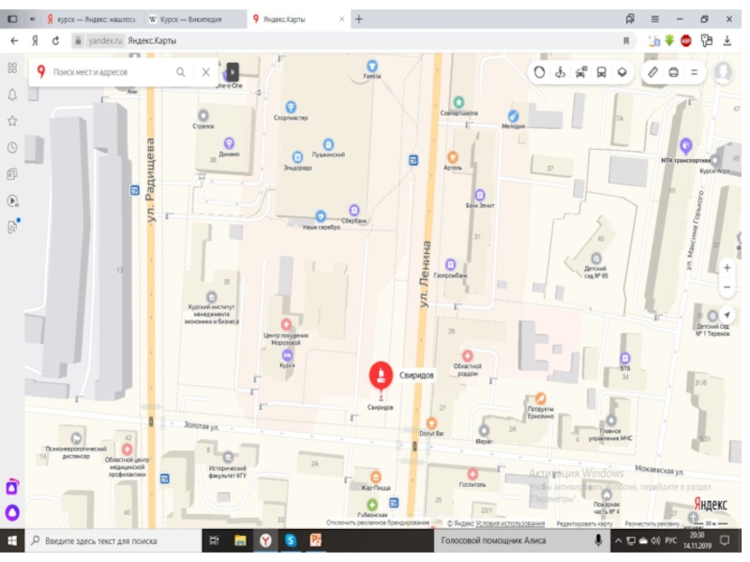Expand the collapsed side panel arrow
The image size is (750, 562).
click(232, 72)
